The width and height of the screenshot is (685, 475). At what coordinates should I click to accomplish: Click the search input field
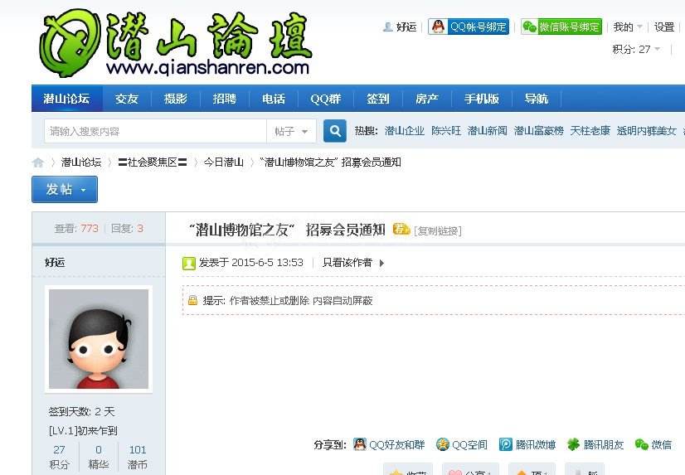click(x=155, y=131)
